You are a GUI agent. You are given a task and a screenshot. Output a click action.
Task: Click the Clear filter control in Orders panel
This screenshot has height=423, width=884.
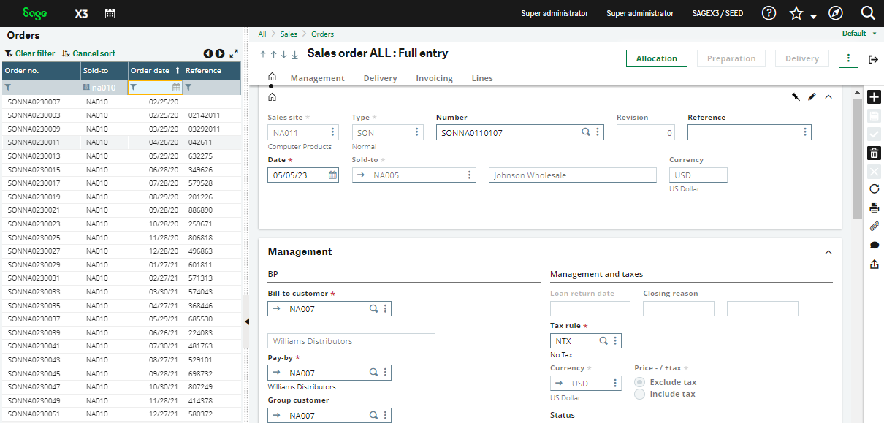click(30, 53)
